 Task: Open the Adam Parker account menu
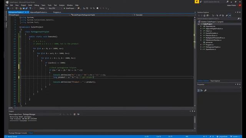click(232, 5)
